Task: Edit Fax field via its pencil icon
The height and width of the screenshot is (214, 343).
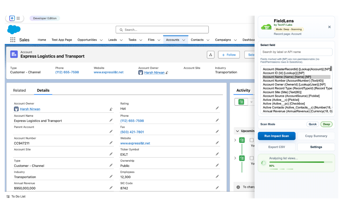Action: (217, 132)
